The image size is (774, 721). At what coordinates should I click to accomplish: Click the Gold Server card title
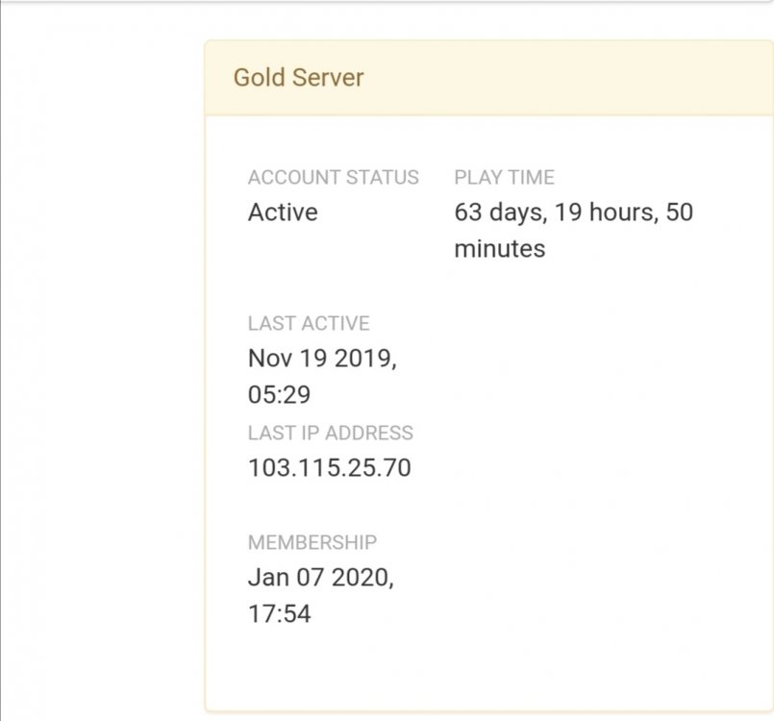click(x=298, y=77)
